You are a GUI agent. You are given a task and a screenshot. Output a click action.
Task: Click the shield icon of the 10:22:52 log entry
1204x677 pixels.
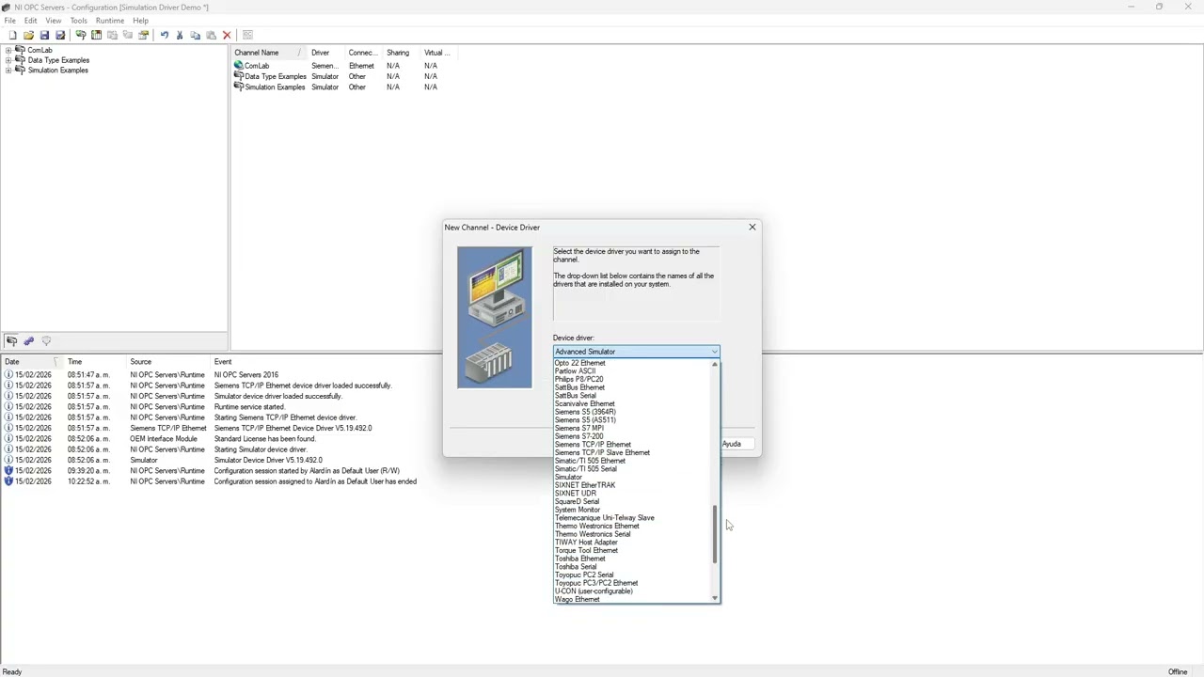point(8,481)
